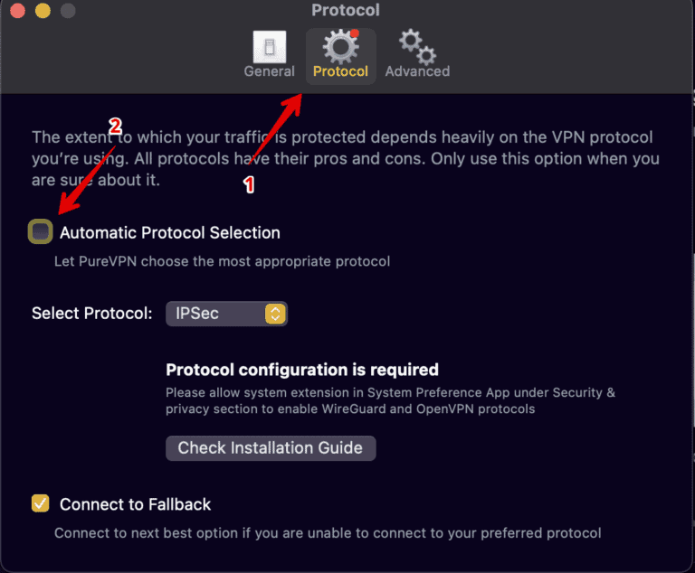Click the Advanced double-gear icon
The height and width of the screenshot is (573, 695).
tap(417, 46)
